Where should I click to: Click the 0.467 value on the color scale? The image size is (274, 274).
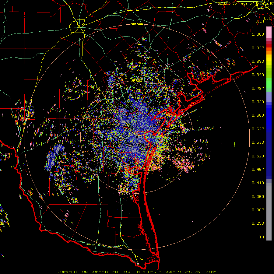(x=258, y=170)
